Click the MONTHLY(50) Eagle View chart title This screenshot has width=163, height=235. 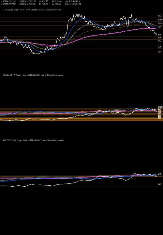tap(33, 140)
